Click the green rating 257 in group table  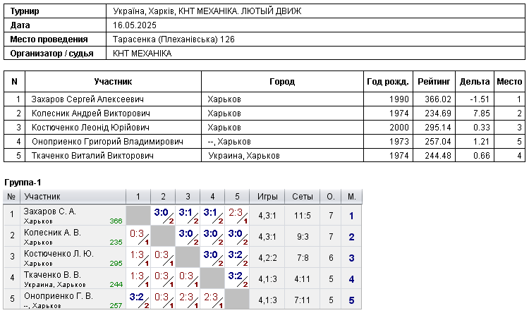pyautogui.click(x=116, y=306)
